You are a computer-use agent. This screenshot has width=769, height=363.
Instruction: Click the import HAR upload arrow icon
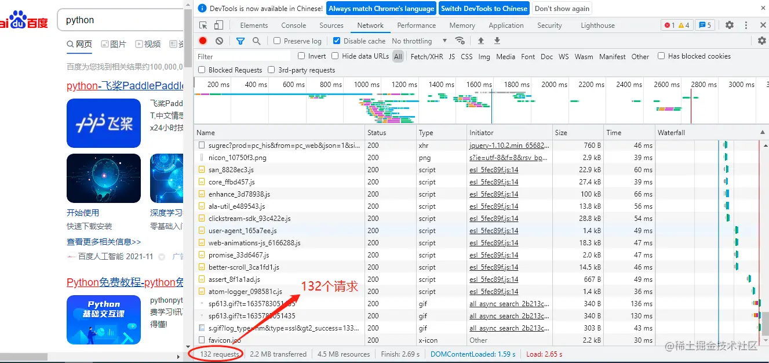coord(480,41)
